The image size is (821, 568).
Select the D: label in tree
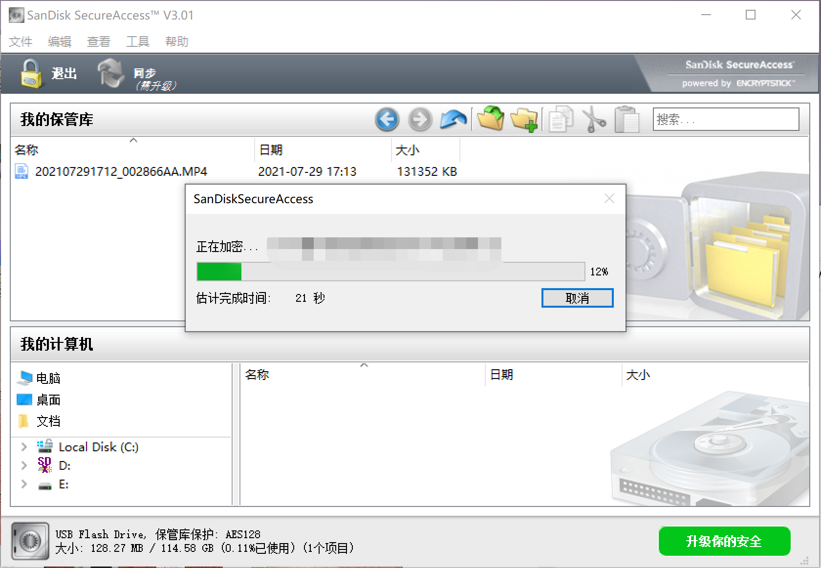coord(65,465)
